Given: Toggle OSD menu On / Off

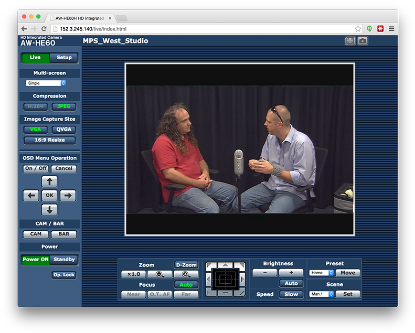Looking at the screenshot, I should 36,168.
